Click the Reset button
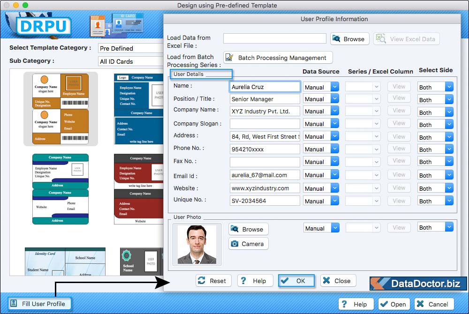This screenshot has height=314, width=469. pos(213,281)
